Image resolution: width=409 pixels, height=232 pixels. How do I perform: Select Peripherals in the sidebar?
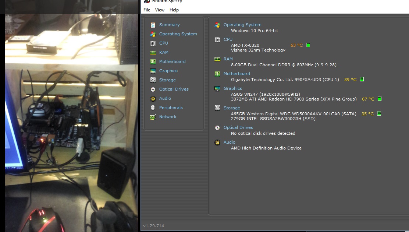click(x=171, y=108)
